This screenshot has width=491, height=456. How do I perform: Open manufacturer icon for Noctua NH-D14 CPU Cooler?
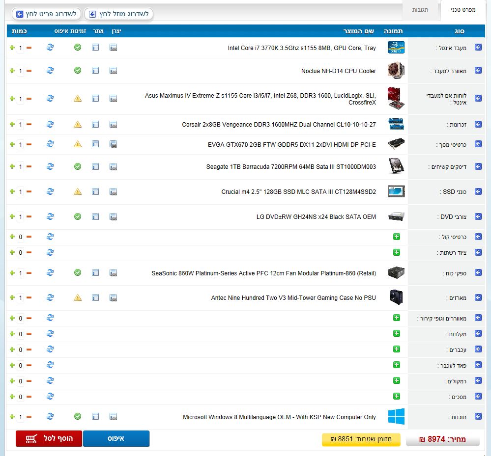point(113,71)
